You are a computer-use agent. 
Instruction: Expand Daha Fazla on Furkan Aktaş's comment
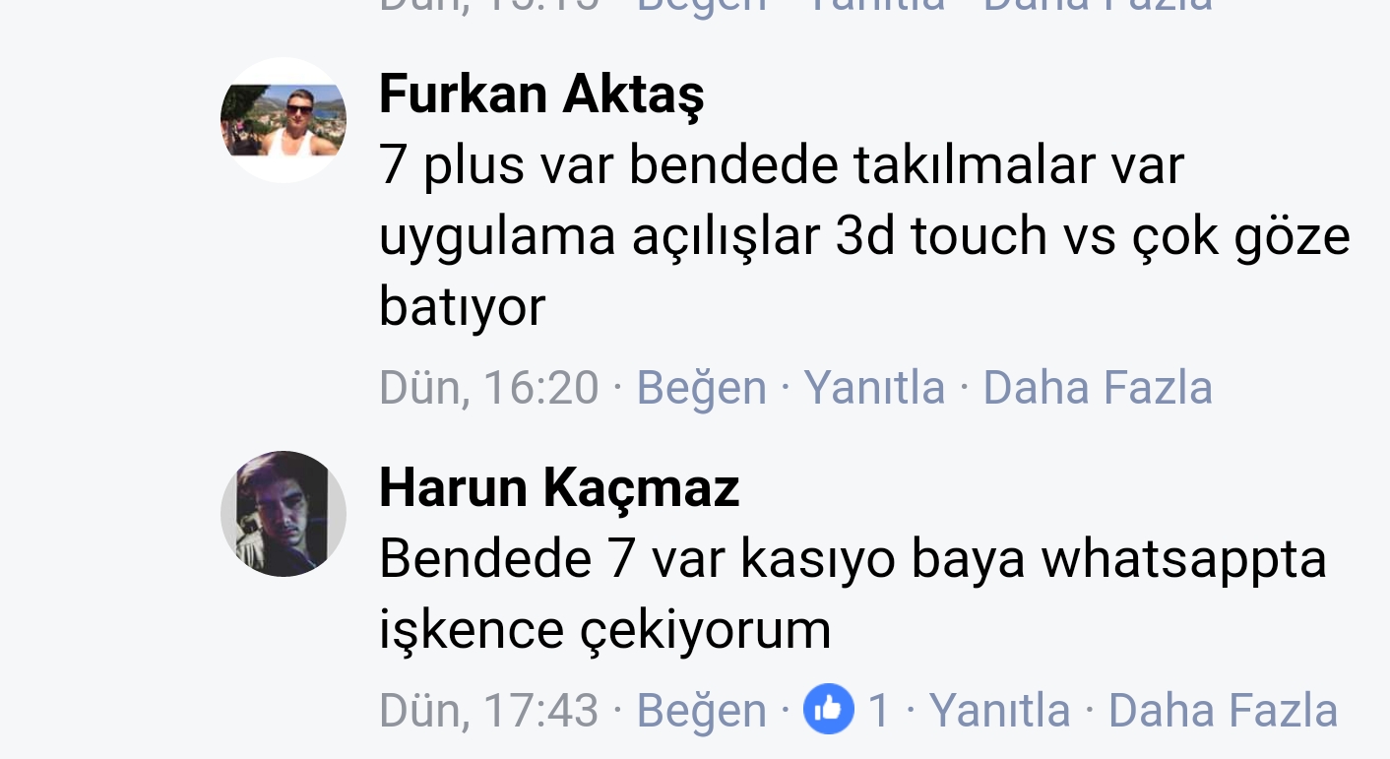pyautogui.click(x=1098, y=387)
